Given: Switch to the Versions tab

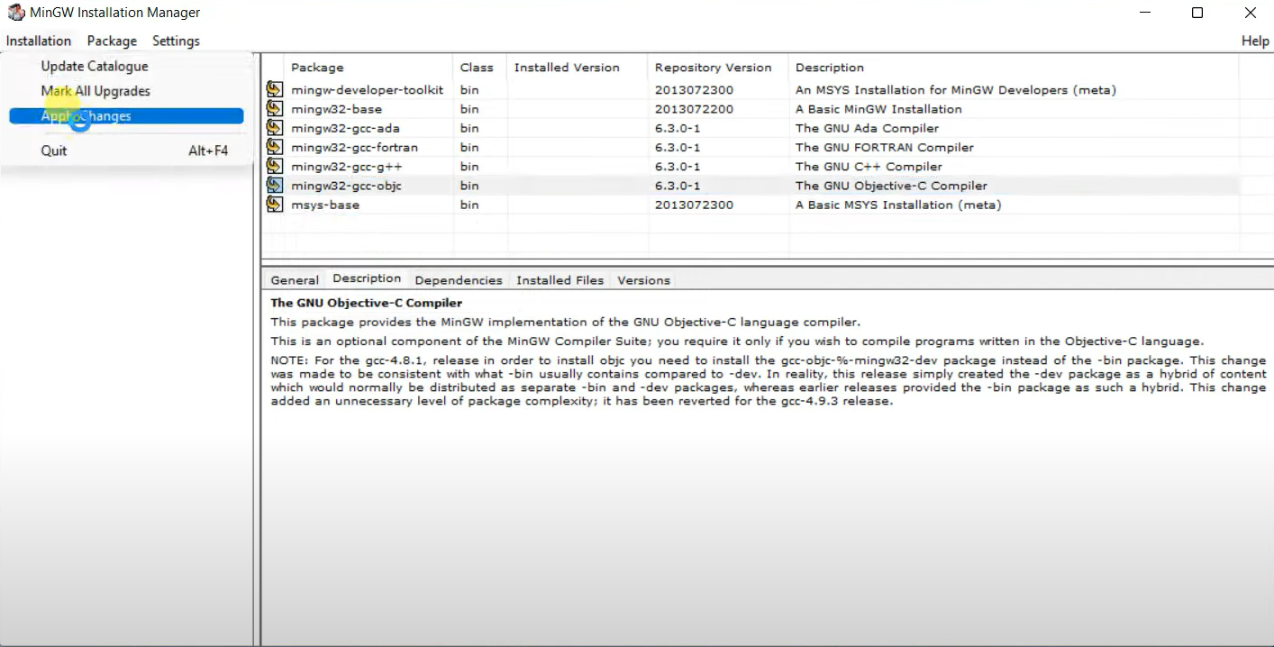Looking at the screenshot, I should click(643, 280).
